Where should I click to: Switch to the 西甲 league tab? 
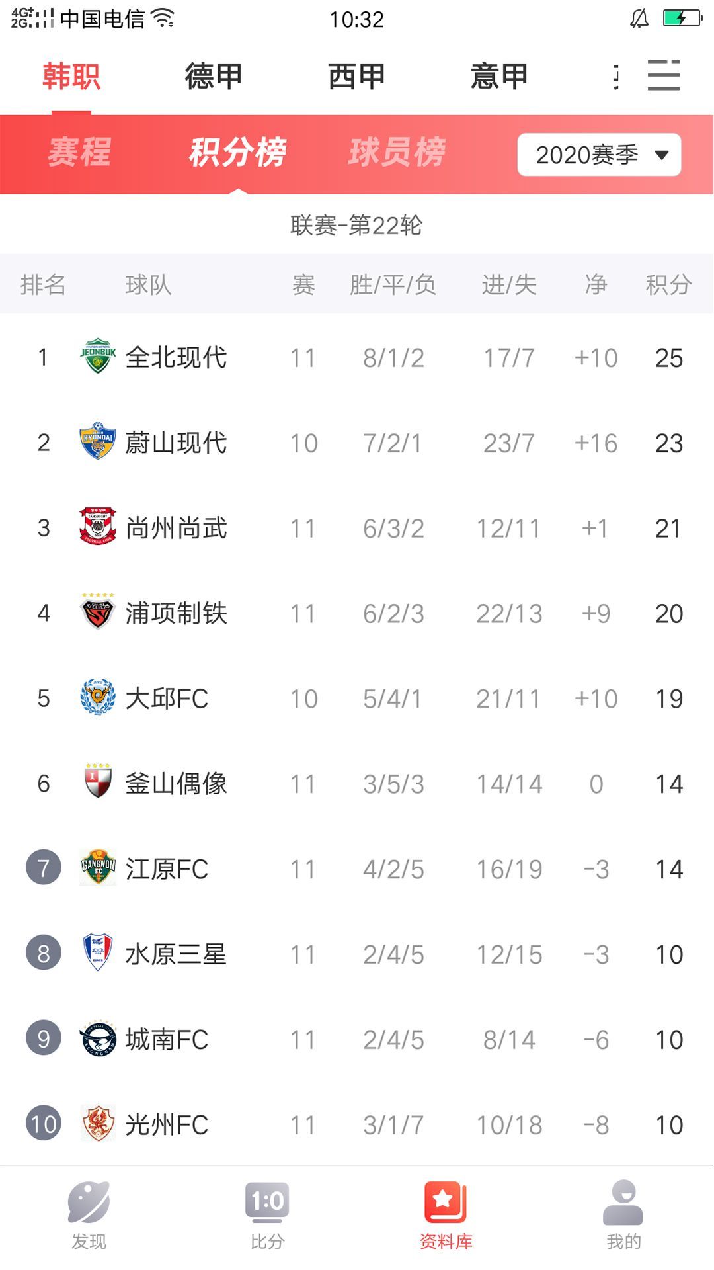pos(356,76)
